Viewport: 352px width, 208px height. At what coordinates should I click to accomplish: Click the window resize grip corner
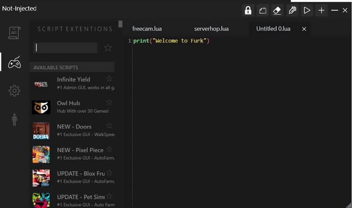pos(349,205)
